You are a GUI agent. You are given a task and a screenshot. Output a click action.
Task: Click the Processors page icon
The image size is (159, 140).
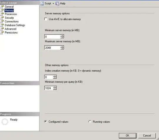tap(2, 14)
